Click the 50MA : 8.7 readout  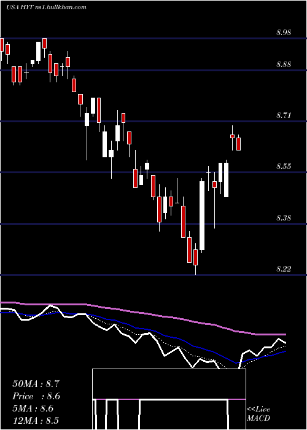pos(36,384)
